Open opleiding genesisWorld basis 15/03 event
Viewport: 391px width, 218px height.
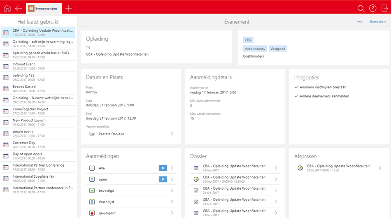[x=38, y=55]
